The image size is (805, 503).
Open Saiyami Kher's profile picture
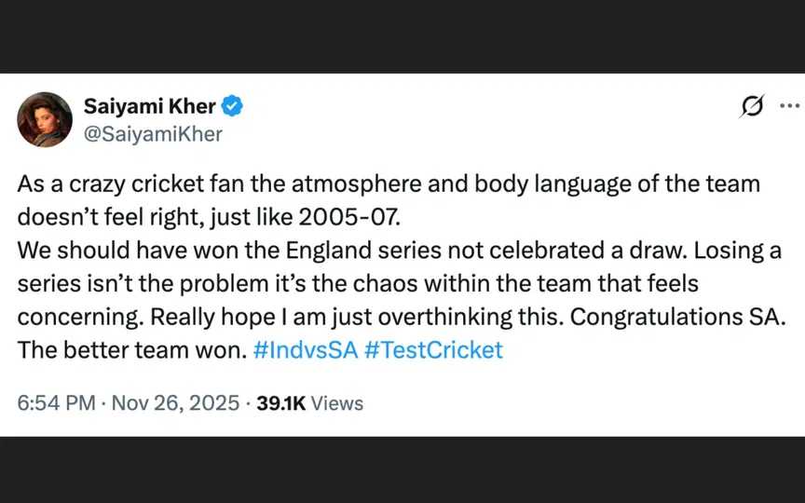(x=45, y=119)
